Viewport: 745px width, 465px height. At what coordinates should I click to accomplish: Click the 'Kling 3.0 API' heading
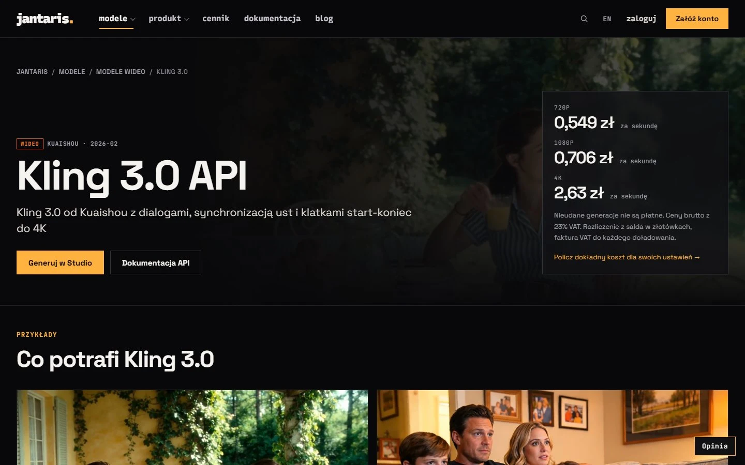pos(132,176)
